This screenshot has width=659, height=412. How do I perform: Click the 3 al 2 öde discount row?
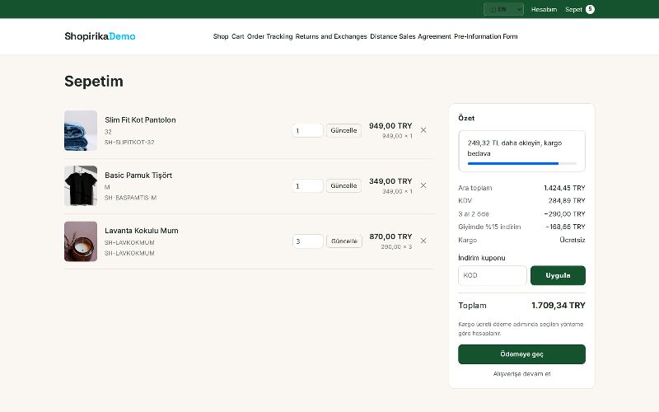pos(521,214)
